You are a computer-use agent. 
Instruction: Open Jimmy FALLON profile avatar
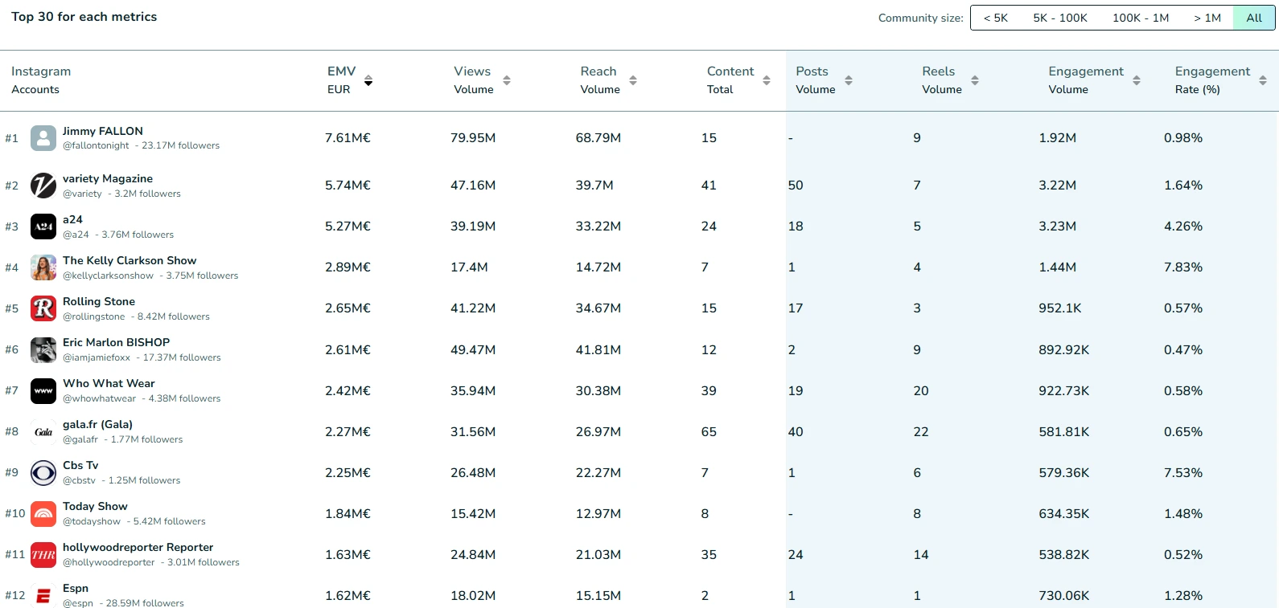pos(43,138)
